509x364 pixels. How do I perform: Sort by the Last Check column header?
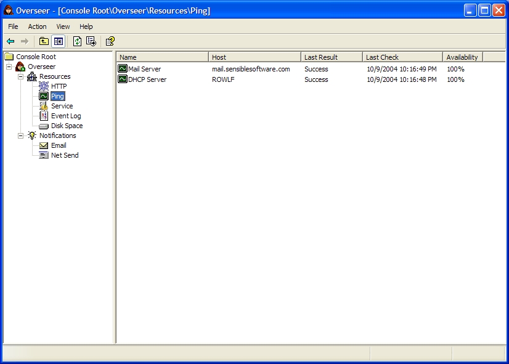pos(402,57)
